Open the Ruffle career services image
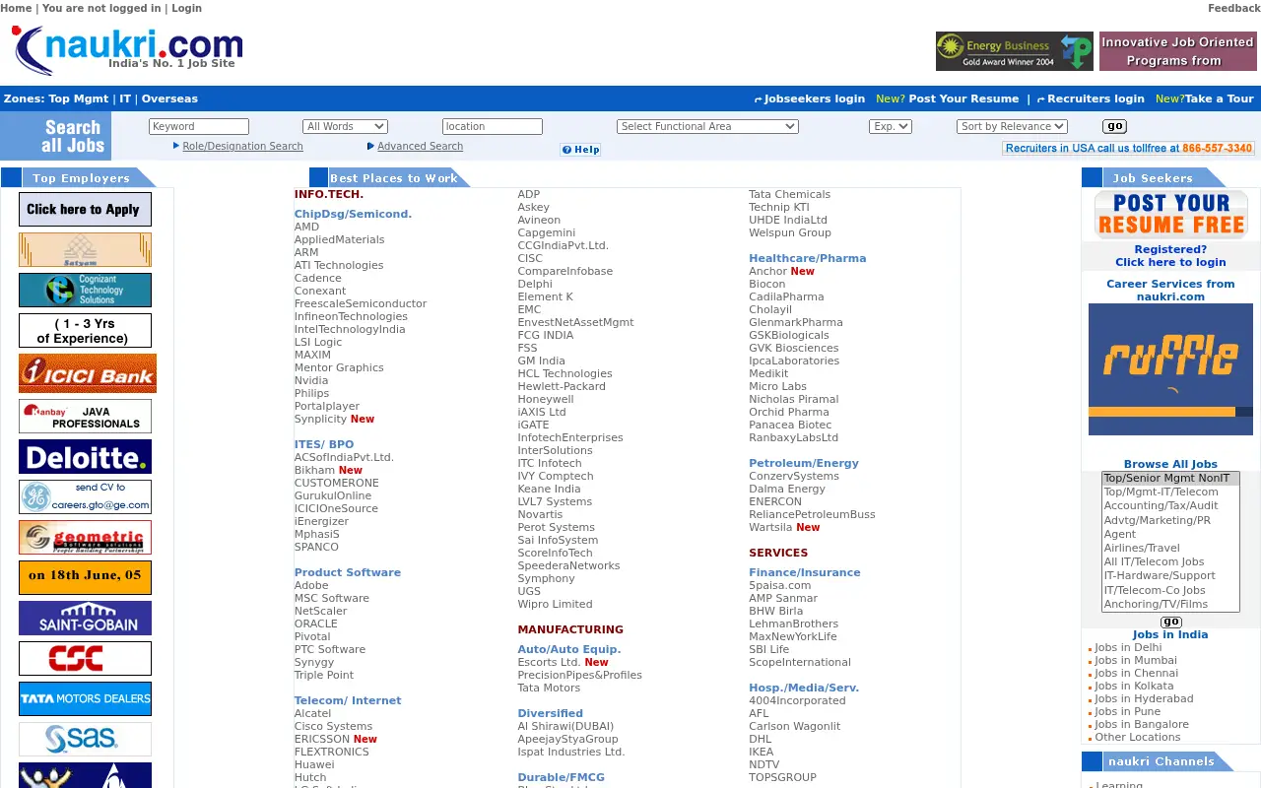This screenshot has height=788, width=1261. [x=1170, y=369]
